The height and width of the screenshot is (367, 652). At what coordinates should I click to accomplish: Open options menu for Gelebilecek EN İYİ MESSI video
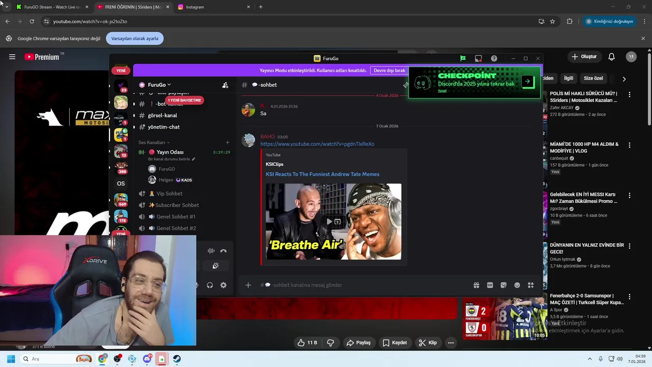coord(630,195)
